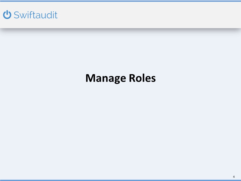Click the shadow beneath the gray header
Screen dimensions: 241x181
tap(120, 30)
